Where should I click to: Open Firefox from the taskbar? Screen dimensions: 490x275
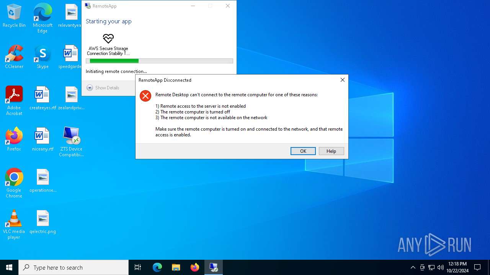(194, 267)
